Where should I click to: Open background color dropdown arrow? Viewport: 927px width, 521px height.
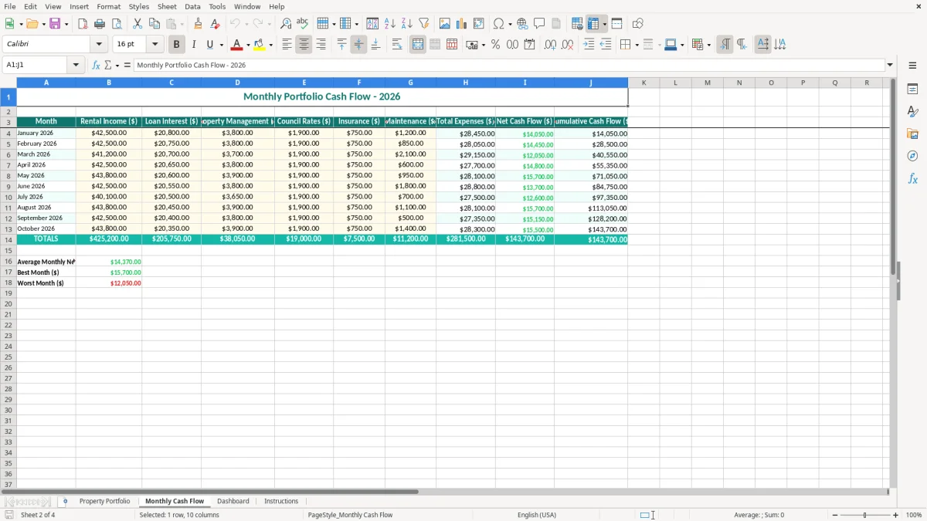270,45
